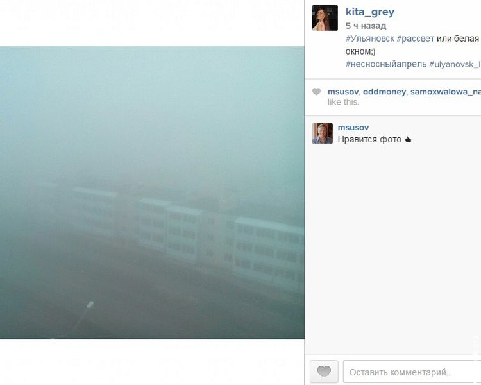
Task: Click the Нравится фото comment text
Action: click(369, 140)
